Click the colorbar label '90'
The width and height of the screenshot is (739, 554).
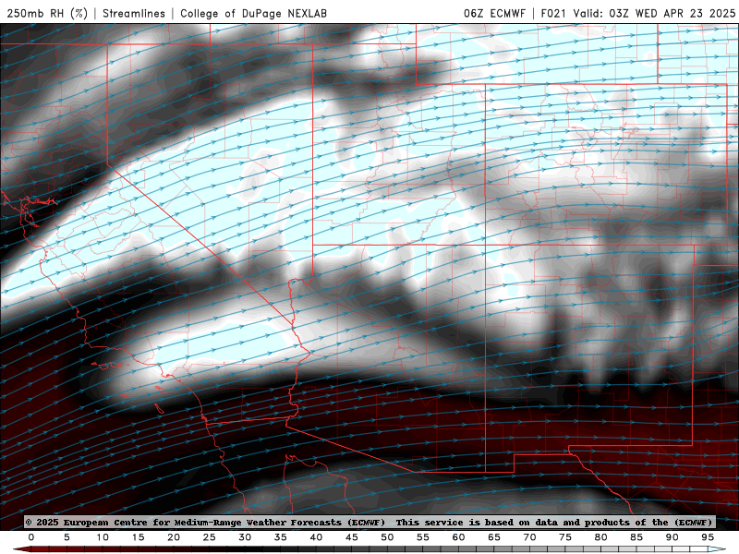click(672, 537)
